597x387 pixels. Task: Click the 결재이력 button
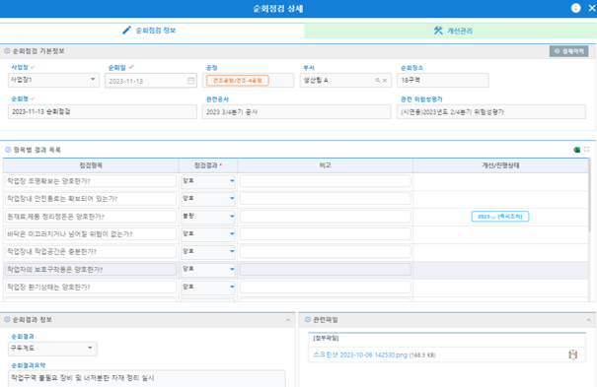(568, 51)
